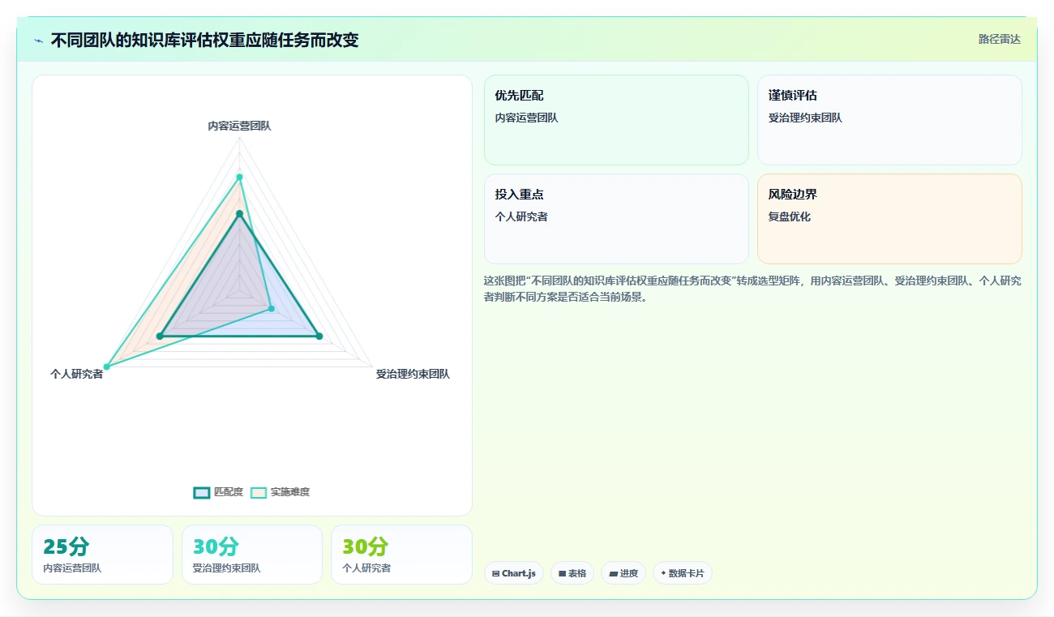The width and height of the screenshot is (1054, 617).
Task: Select the Chart.js tag chip
Action: (x=514, y=573)
